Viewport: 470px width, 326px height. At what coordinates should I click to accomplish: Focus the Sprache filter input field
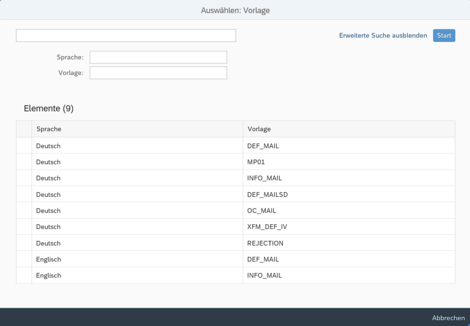(158, 57)
